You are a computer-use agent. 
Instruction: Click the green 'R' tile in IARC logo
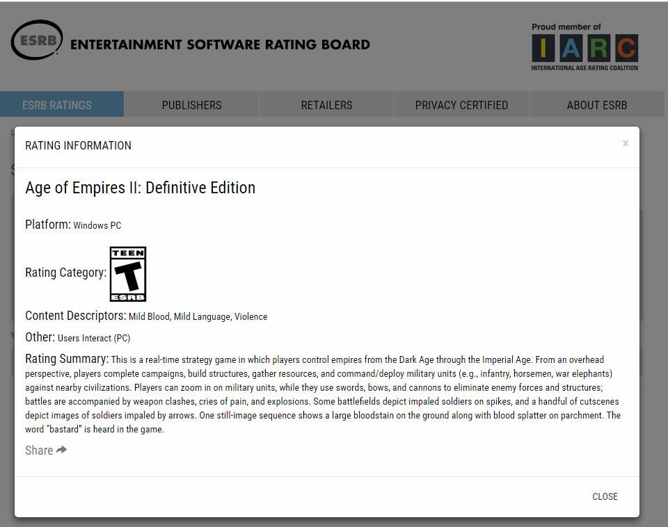[x=599, y=48]
